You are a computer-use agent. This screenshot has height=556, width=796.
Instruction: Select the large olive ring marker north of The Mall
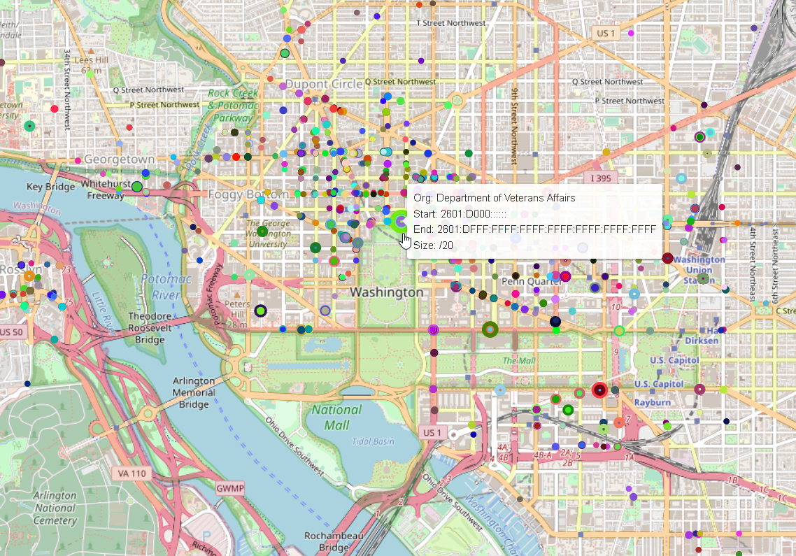click(x=490, y=329)
